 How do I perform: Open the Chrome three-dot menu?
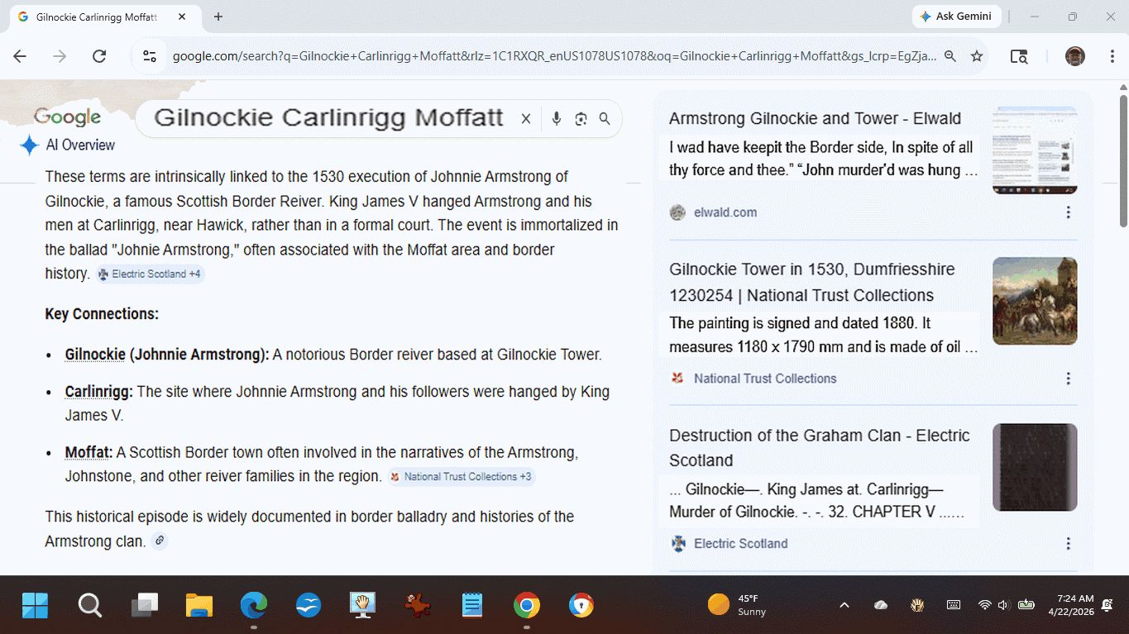pyautogui.click(x=1112, y=56)
